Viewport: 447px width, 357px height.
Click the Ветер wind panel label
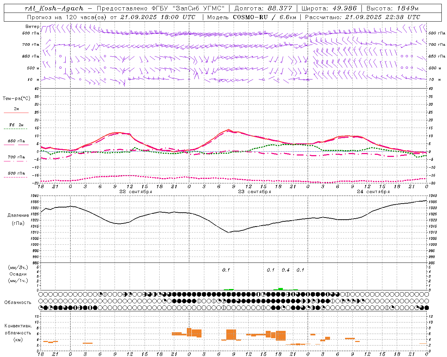[32, 26]
